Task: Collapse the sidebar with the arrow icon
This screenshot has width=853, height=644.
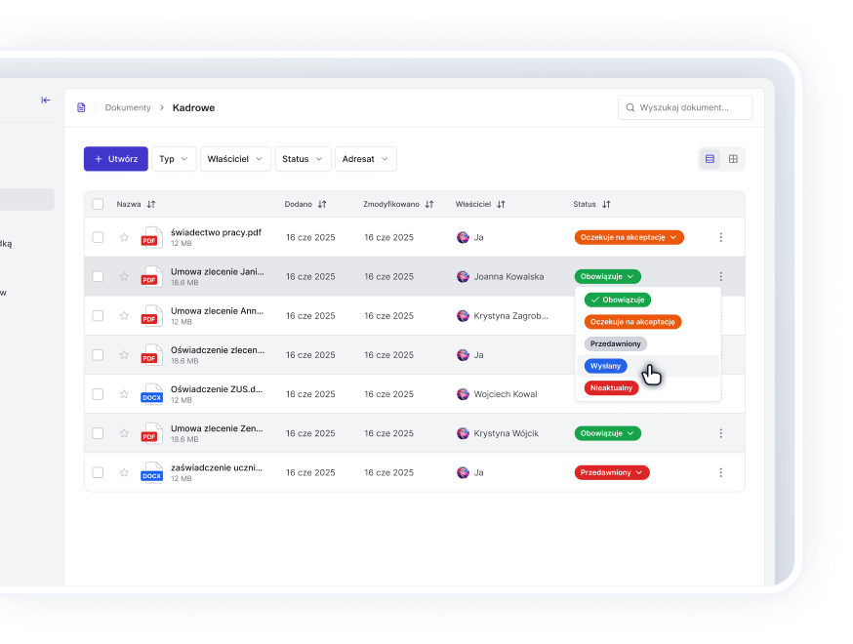Action: pos(45,101)
